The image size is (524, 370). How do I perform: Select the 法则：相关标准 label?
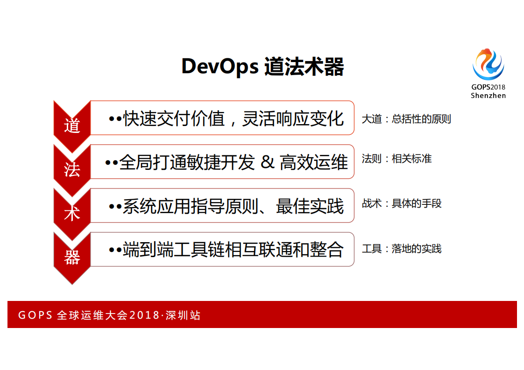[397, 159]
